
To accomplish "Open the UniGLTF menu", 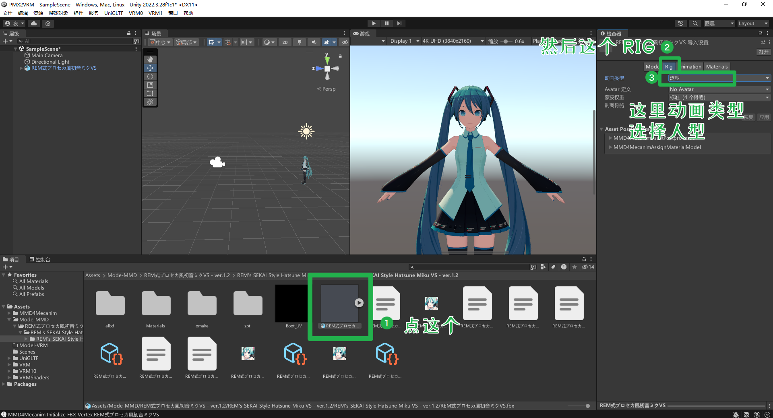I will coord(114,13).
